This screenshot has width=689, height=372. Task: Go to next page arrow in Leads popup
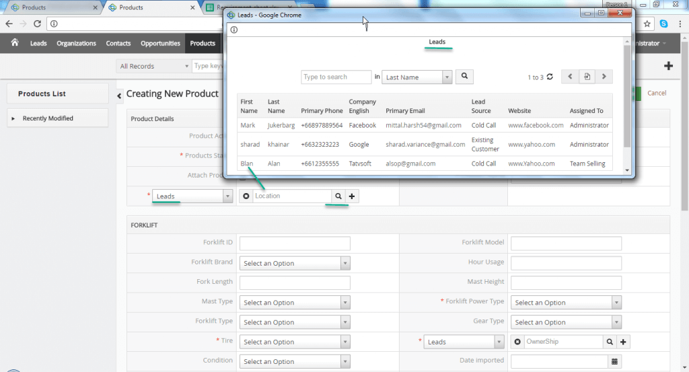tap(604, 77)
